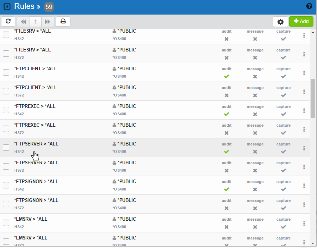Image resolution: width=317 pixels, height=248 pixels.
Task: Click the Print rules icon
Action: click(63, 21)
